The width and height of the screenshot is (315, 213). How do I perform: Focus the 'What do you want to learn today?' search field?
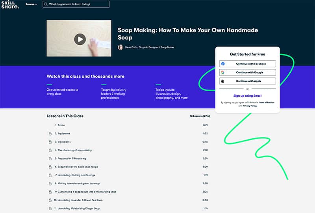coord(76,4)
